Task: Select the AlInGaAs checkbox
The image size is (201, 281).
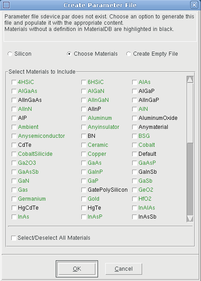Action: coord(14,100)
